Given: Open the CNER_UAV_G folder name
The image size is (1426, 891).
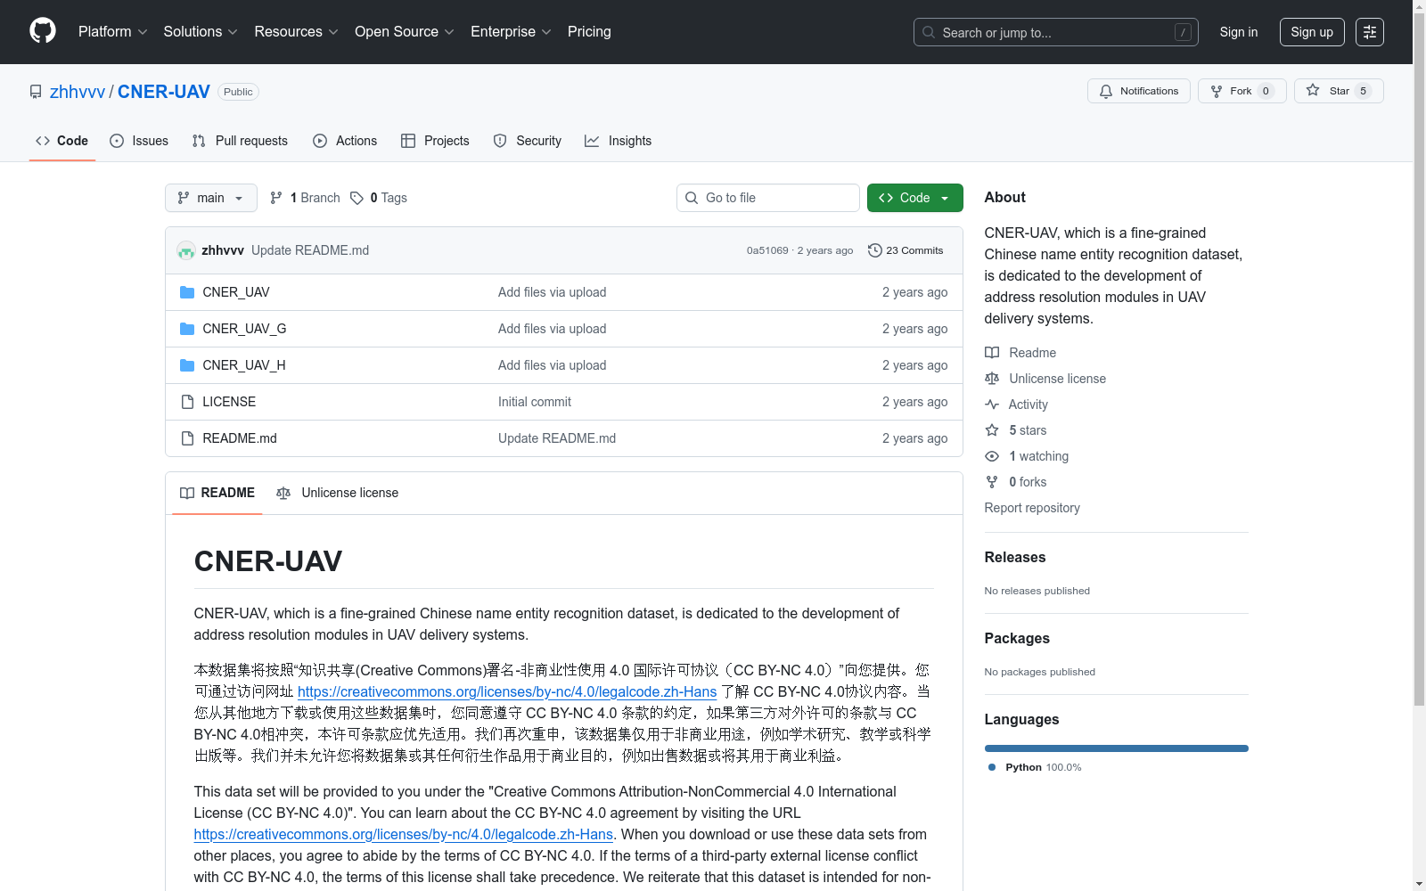Looking at the screenshot, I should point(244,329).
